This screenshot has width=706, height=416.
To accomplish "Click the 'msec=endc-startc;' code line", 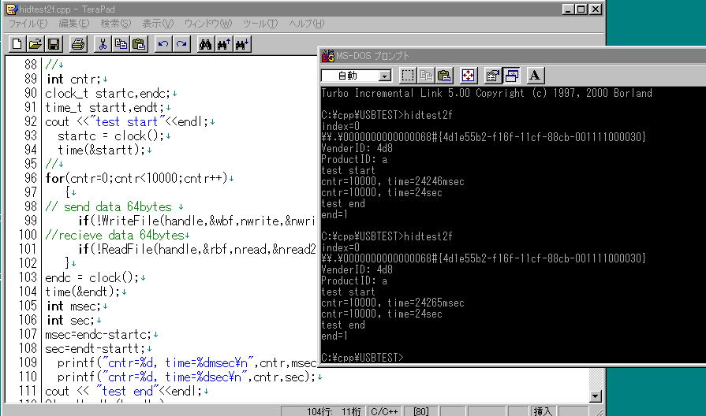I will pyautogui.click(x=98, y=335).
